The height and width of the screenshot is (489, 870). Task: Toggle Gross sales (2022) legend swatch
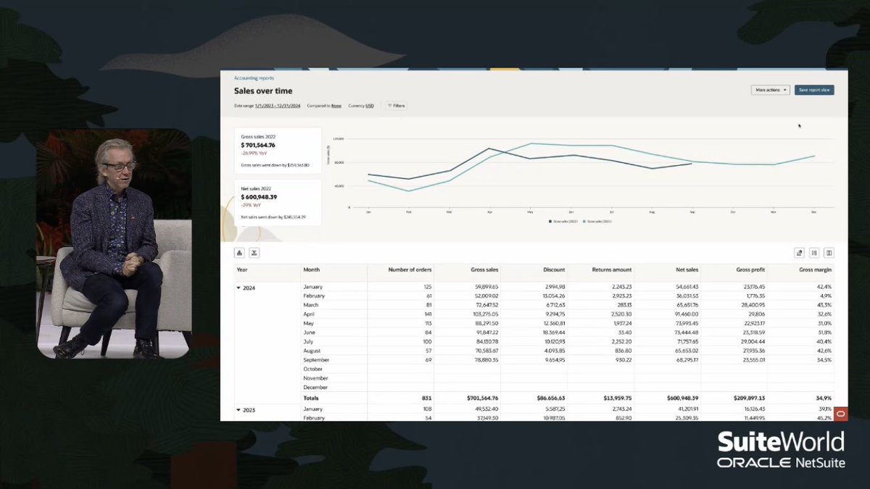pos(550,221)
